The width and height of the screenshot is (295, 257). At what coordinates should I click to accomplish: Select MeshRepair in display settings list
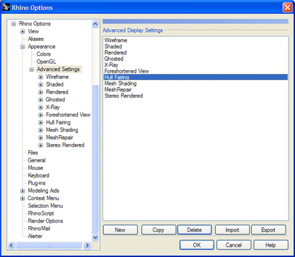(x=196, y=90)
